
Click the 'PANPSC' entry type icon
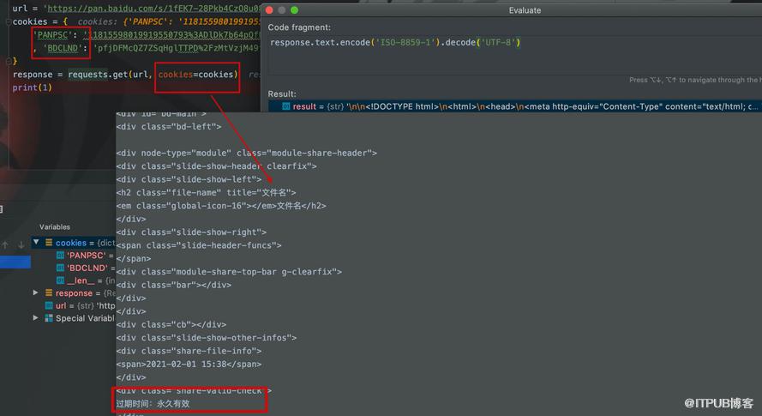[60, 255]
